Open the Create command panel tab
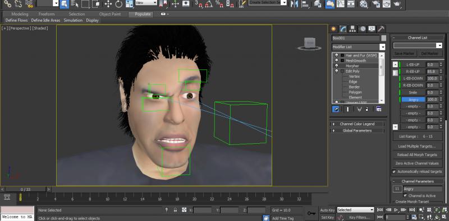The image size is (449, 221). tap(333, 29)
